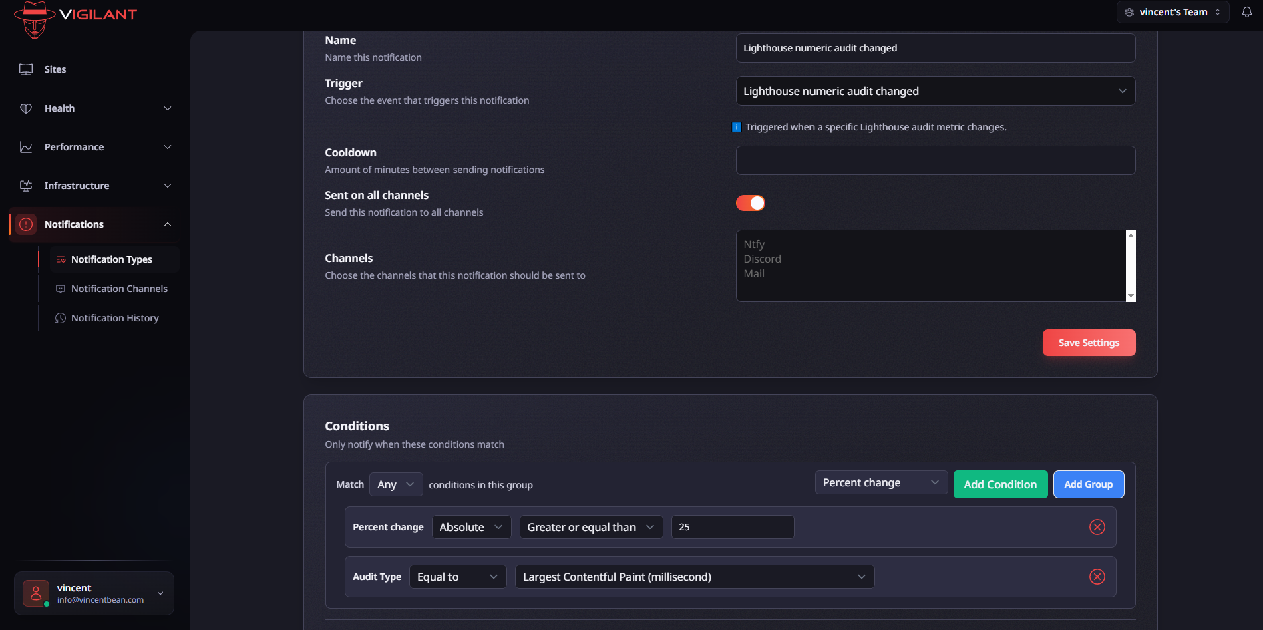Open the notification bell in top bar

[x=1246, y=11]
